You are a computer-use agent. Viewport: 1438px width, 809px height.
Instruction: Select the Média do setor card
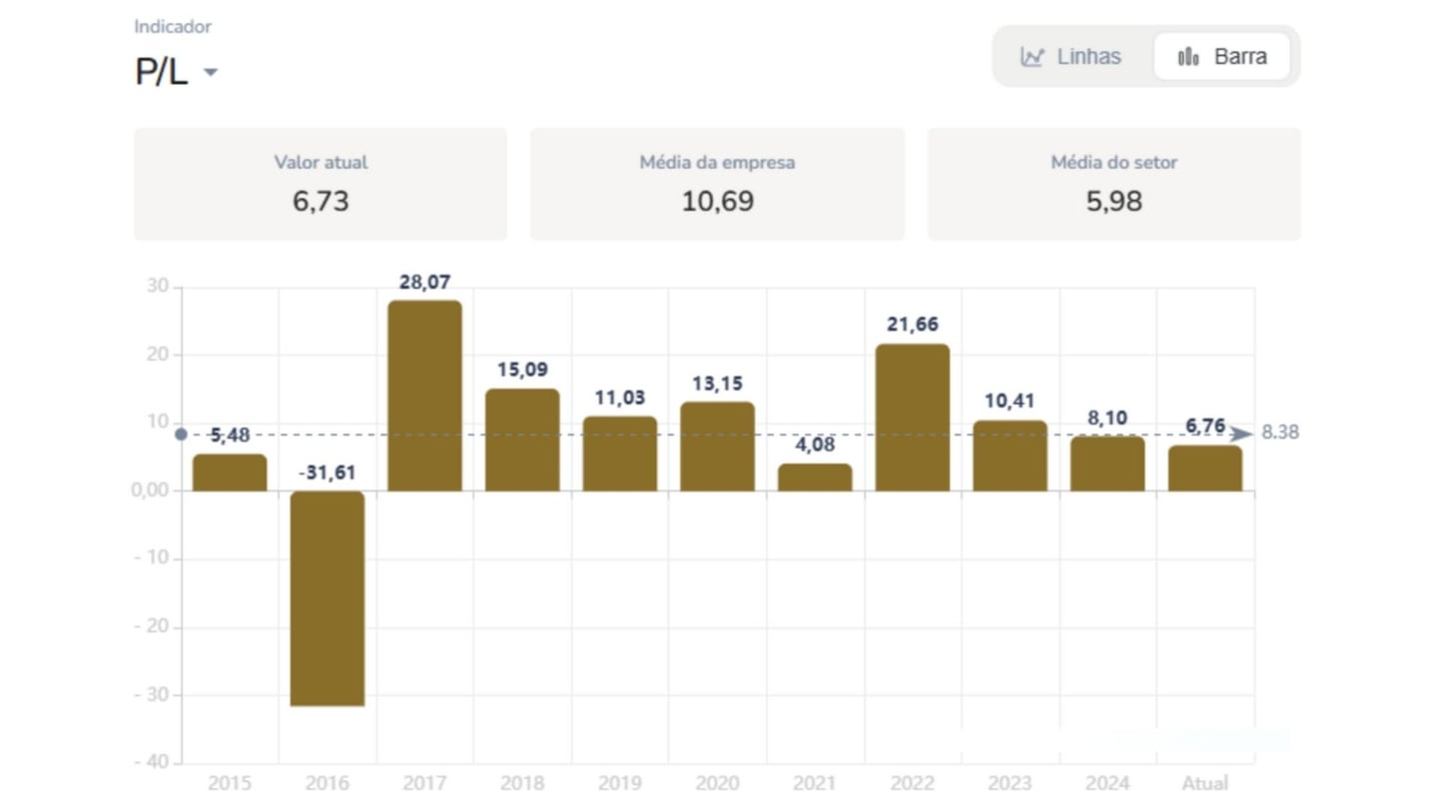coord(1113,184)
